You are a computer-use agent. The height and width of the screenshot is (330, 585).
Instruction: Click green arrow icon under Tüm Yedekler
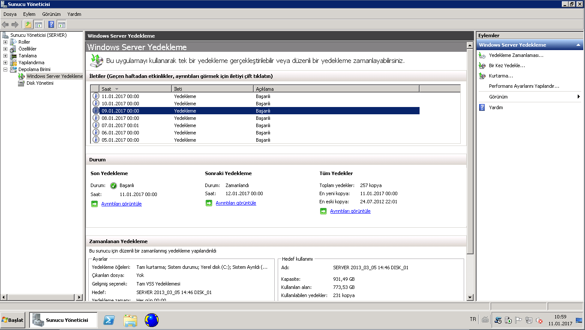click(323, 211)
